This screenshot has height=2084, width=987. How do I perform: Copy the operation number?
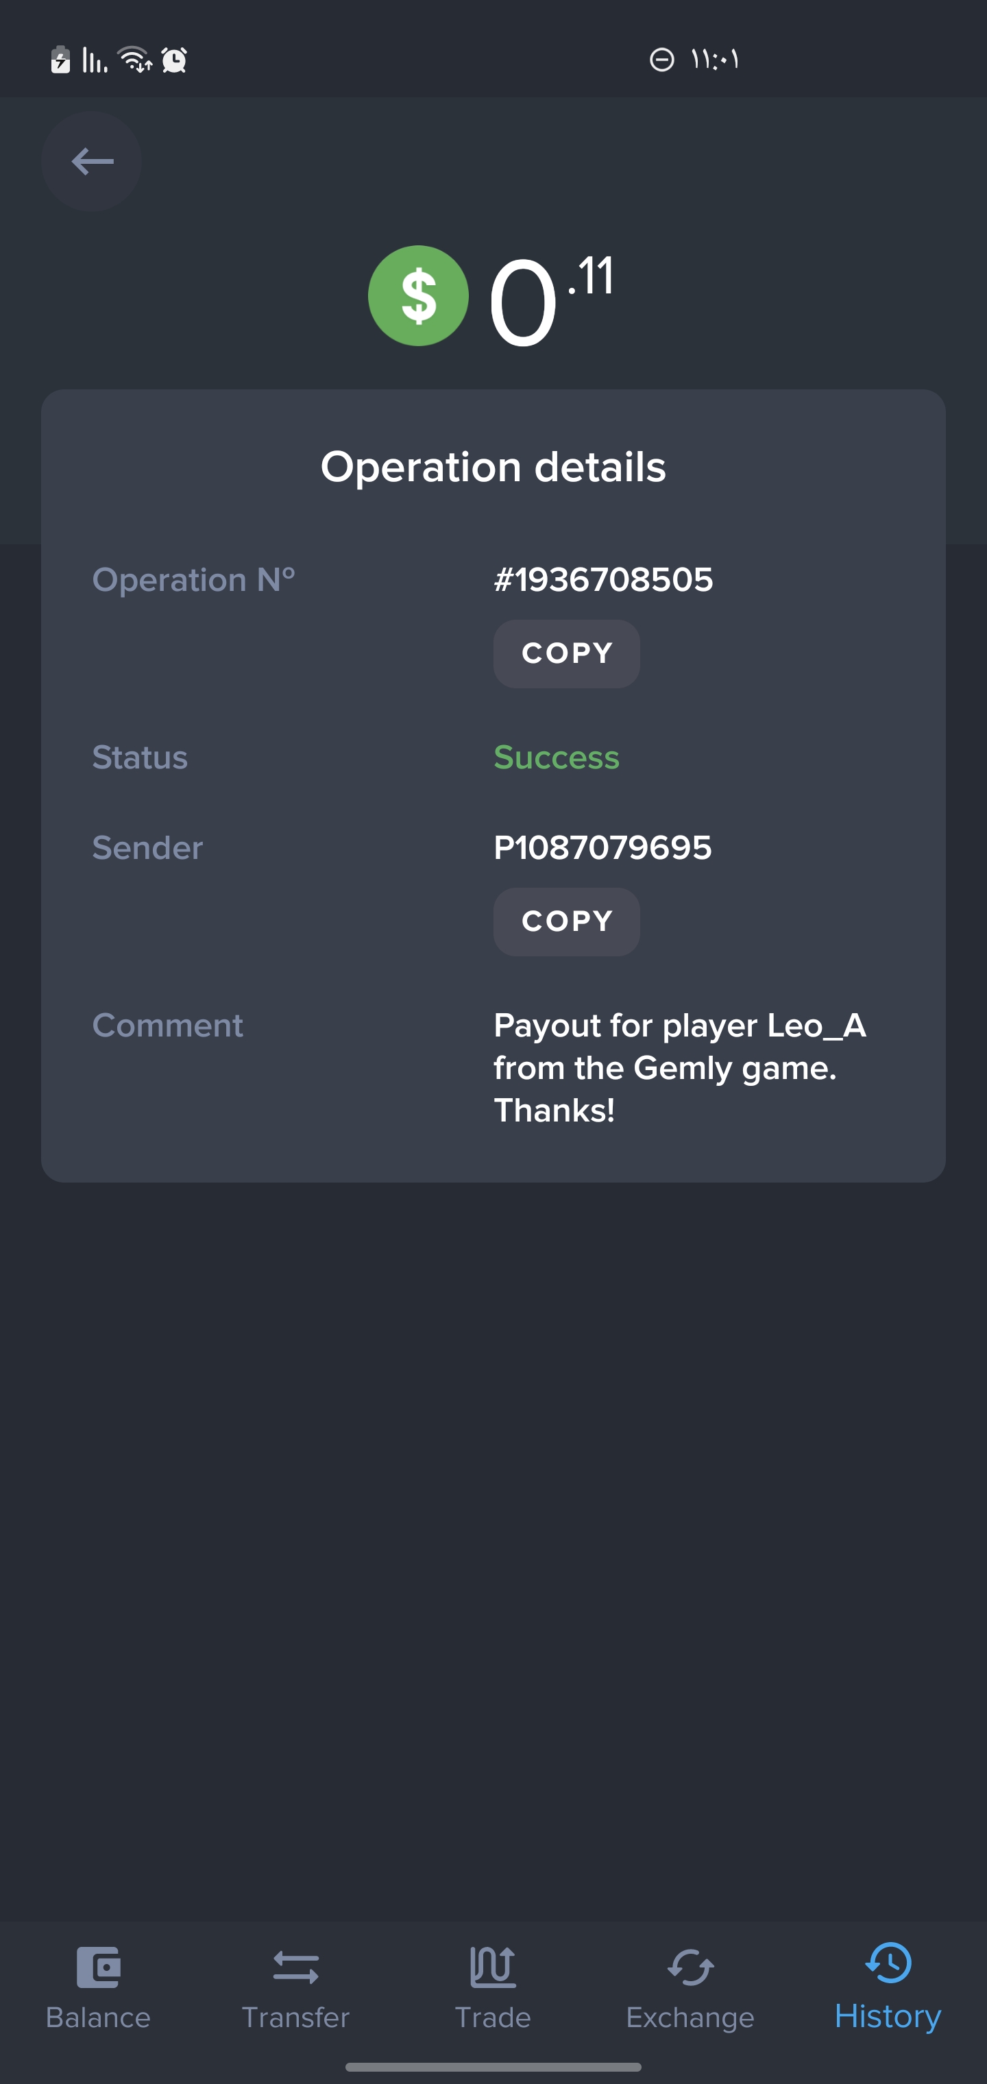pos(566,654)
